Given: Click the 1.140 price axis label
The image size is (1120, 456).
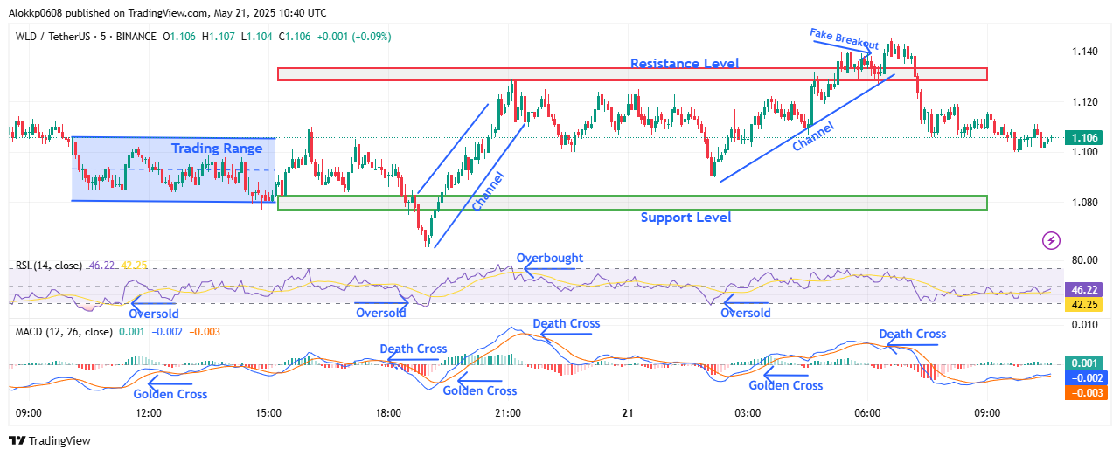Looking at the screenshot, I should tap(1083, 52).
